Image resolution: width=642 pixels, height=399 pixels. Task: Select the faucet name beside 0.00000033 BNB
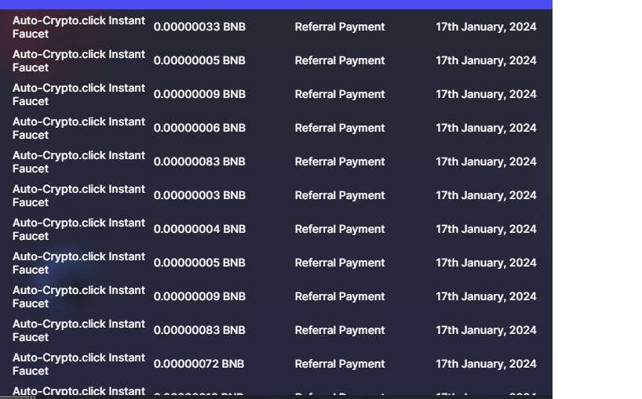(x=78, y=27)
